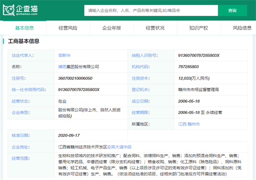Click the 江西 region link
This screenshot has height=180, width=256.
coord(182,124)
